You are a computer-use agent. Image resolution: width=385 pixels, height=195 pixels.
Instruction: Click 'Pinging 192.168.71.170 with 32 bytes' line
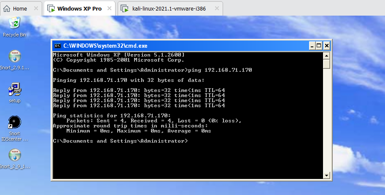coord(129,80)
